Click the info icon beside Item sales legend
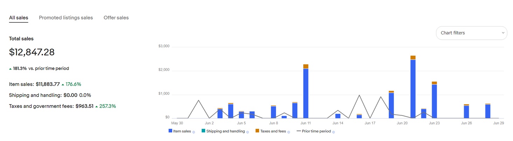Viewport: 513px width, 141px height. click(194, 132)
